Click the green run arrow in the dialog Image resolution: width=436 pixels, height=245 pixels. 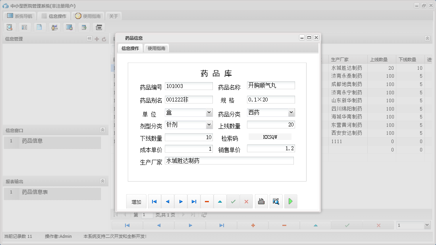[290, 201]
